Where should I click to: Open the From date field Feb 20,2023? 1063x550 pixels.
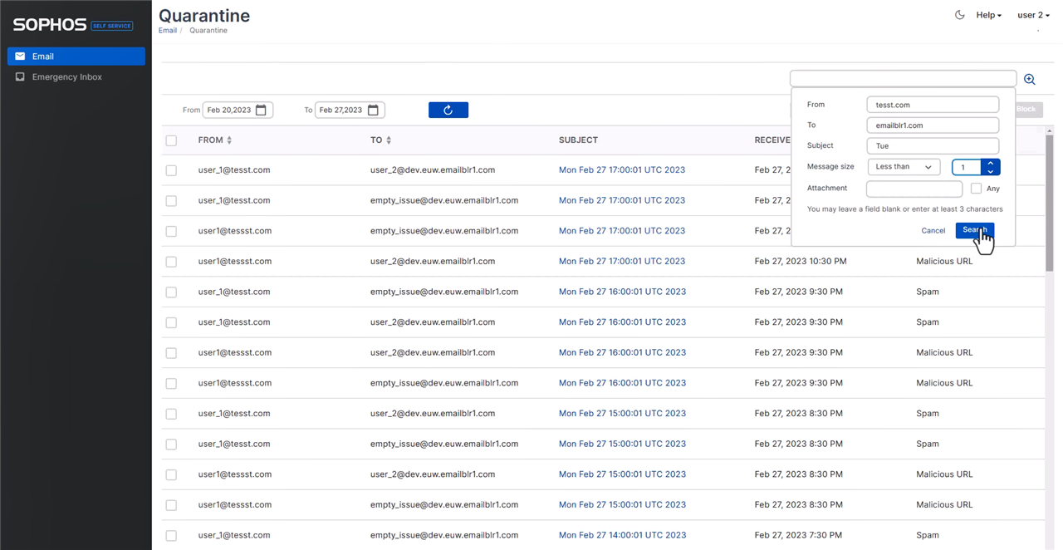click(x=238, y=110)
